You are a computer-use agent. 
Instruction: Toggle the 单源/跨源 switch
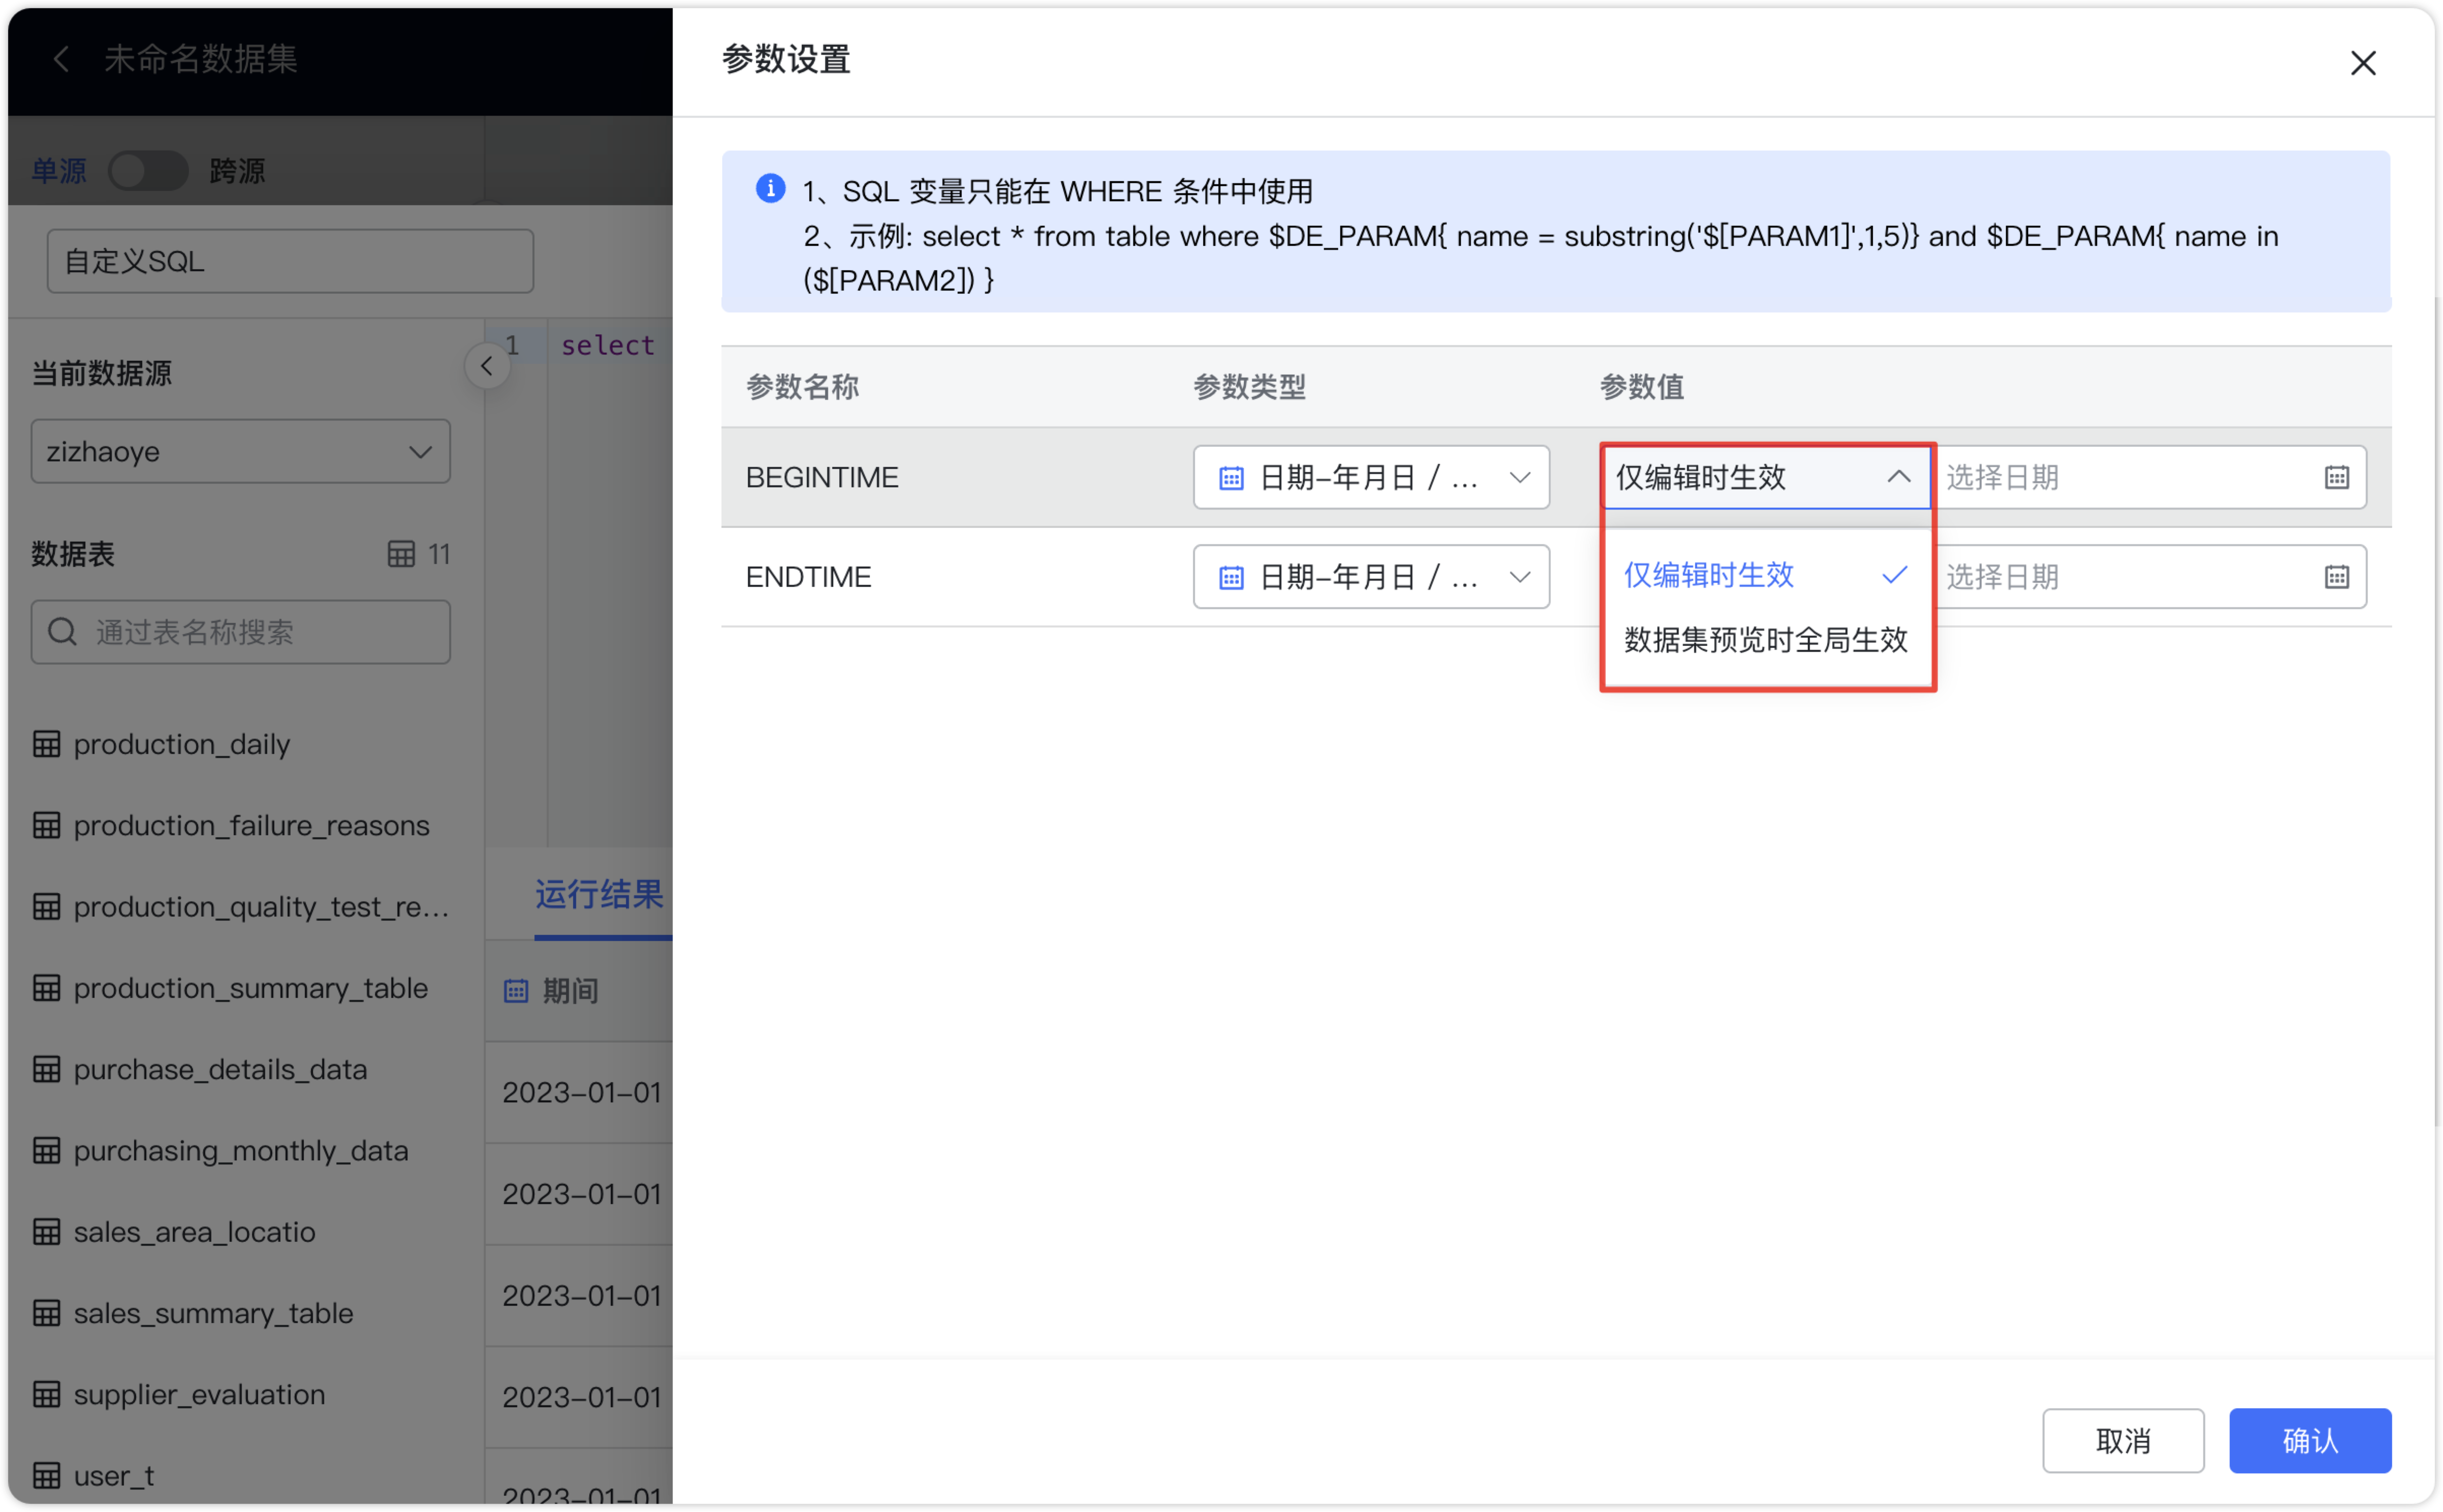(x=147, y=170)
